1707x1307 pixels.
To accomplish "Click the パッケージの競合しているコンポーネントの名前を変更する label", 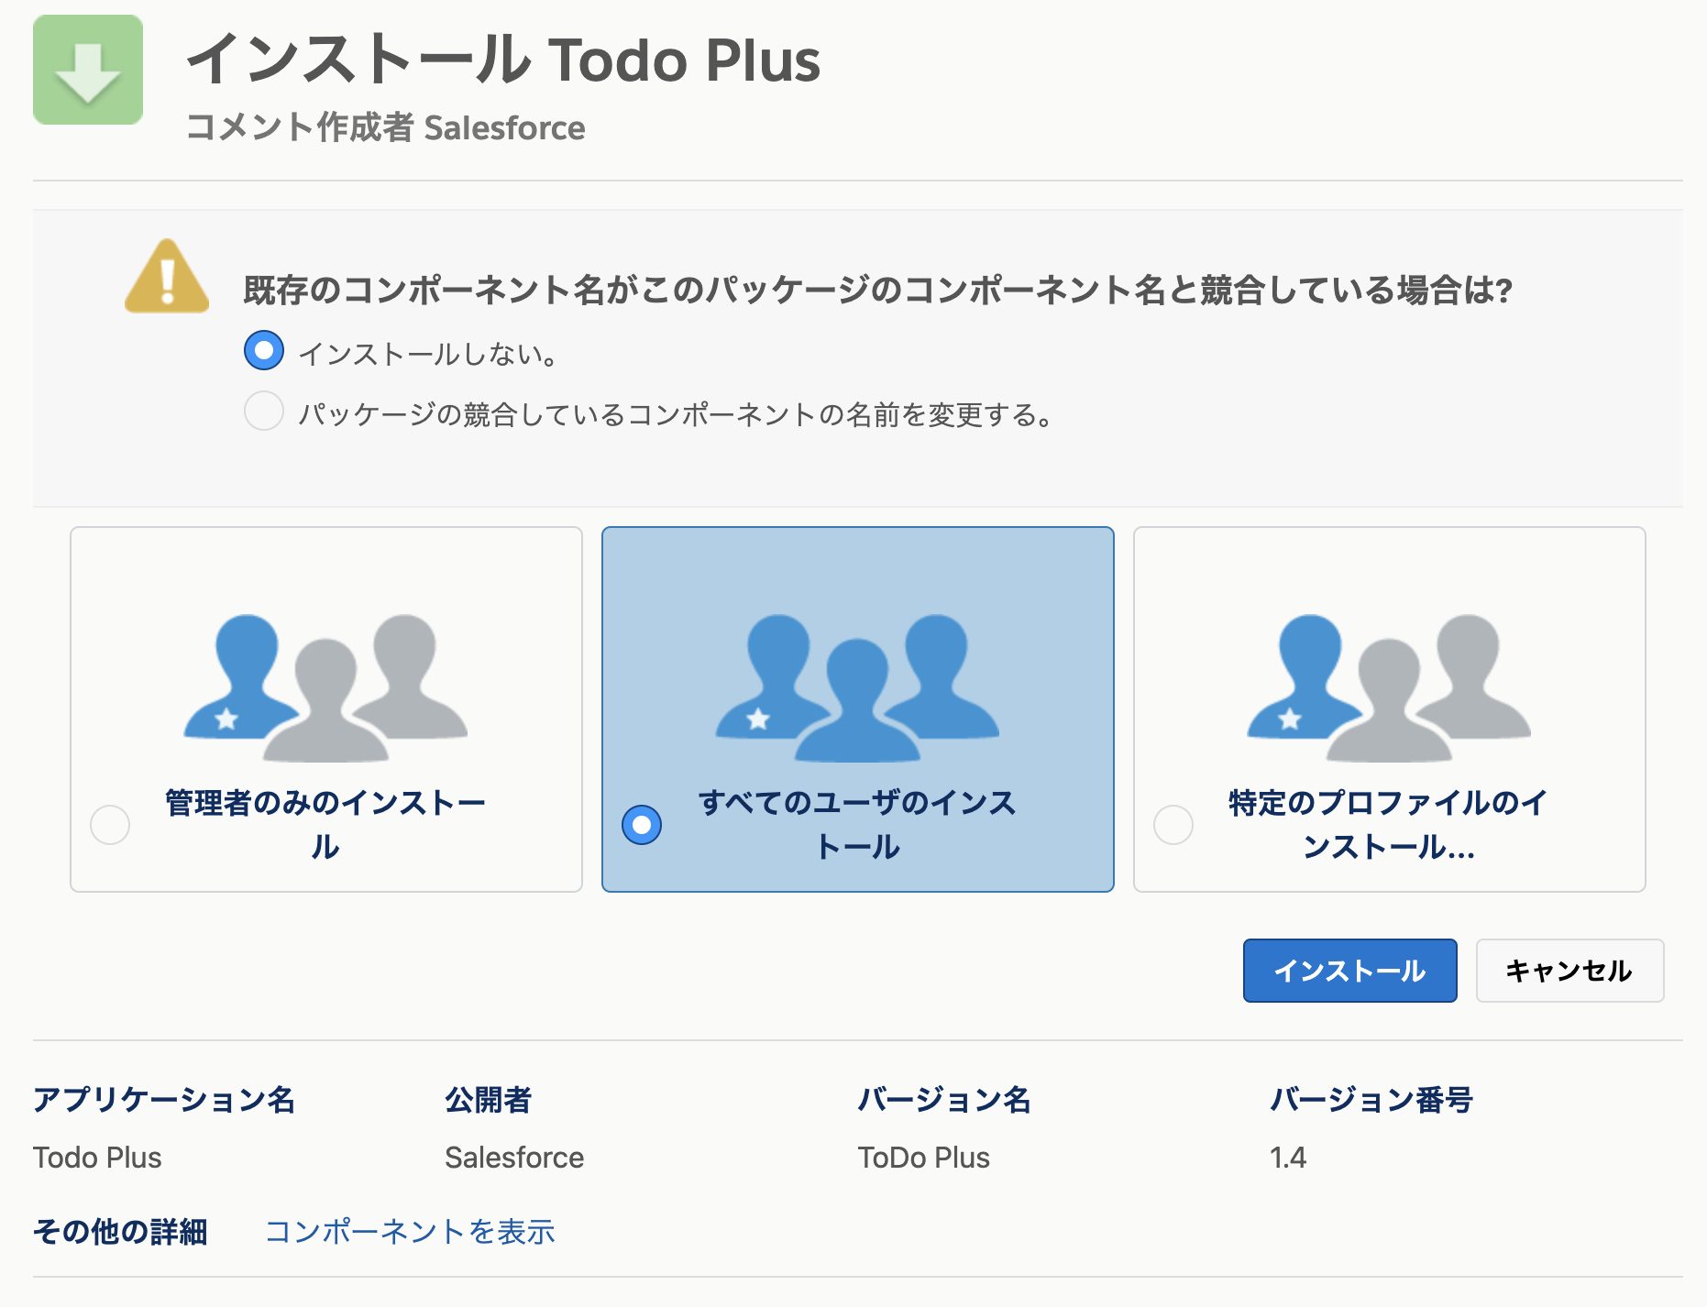I will [677, 414].
